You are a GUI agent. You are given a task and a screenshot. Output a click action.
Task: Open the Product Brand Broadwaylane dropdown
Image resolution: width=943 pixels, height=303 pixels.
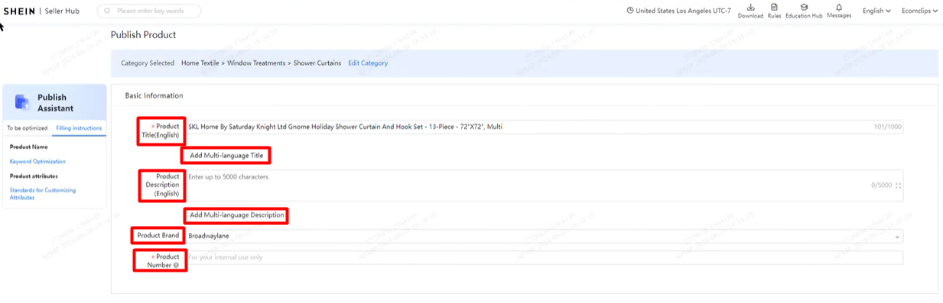[x=545, y=237]
